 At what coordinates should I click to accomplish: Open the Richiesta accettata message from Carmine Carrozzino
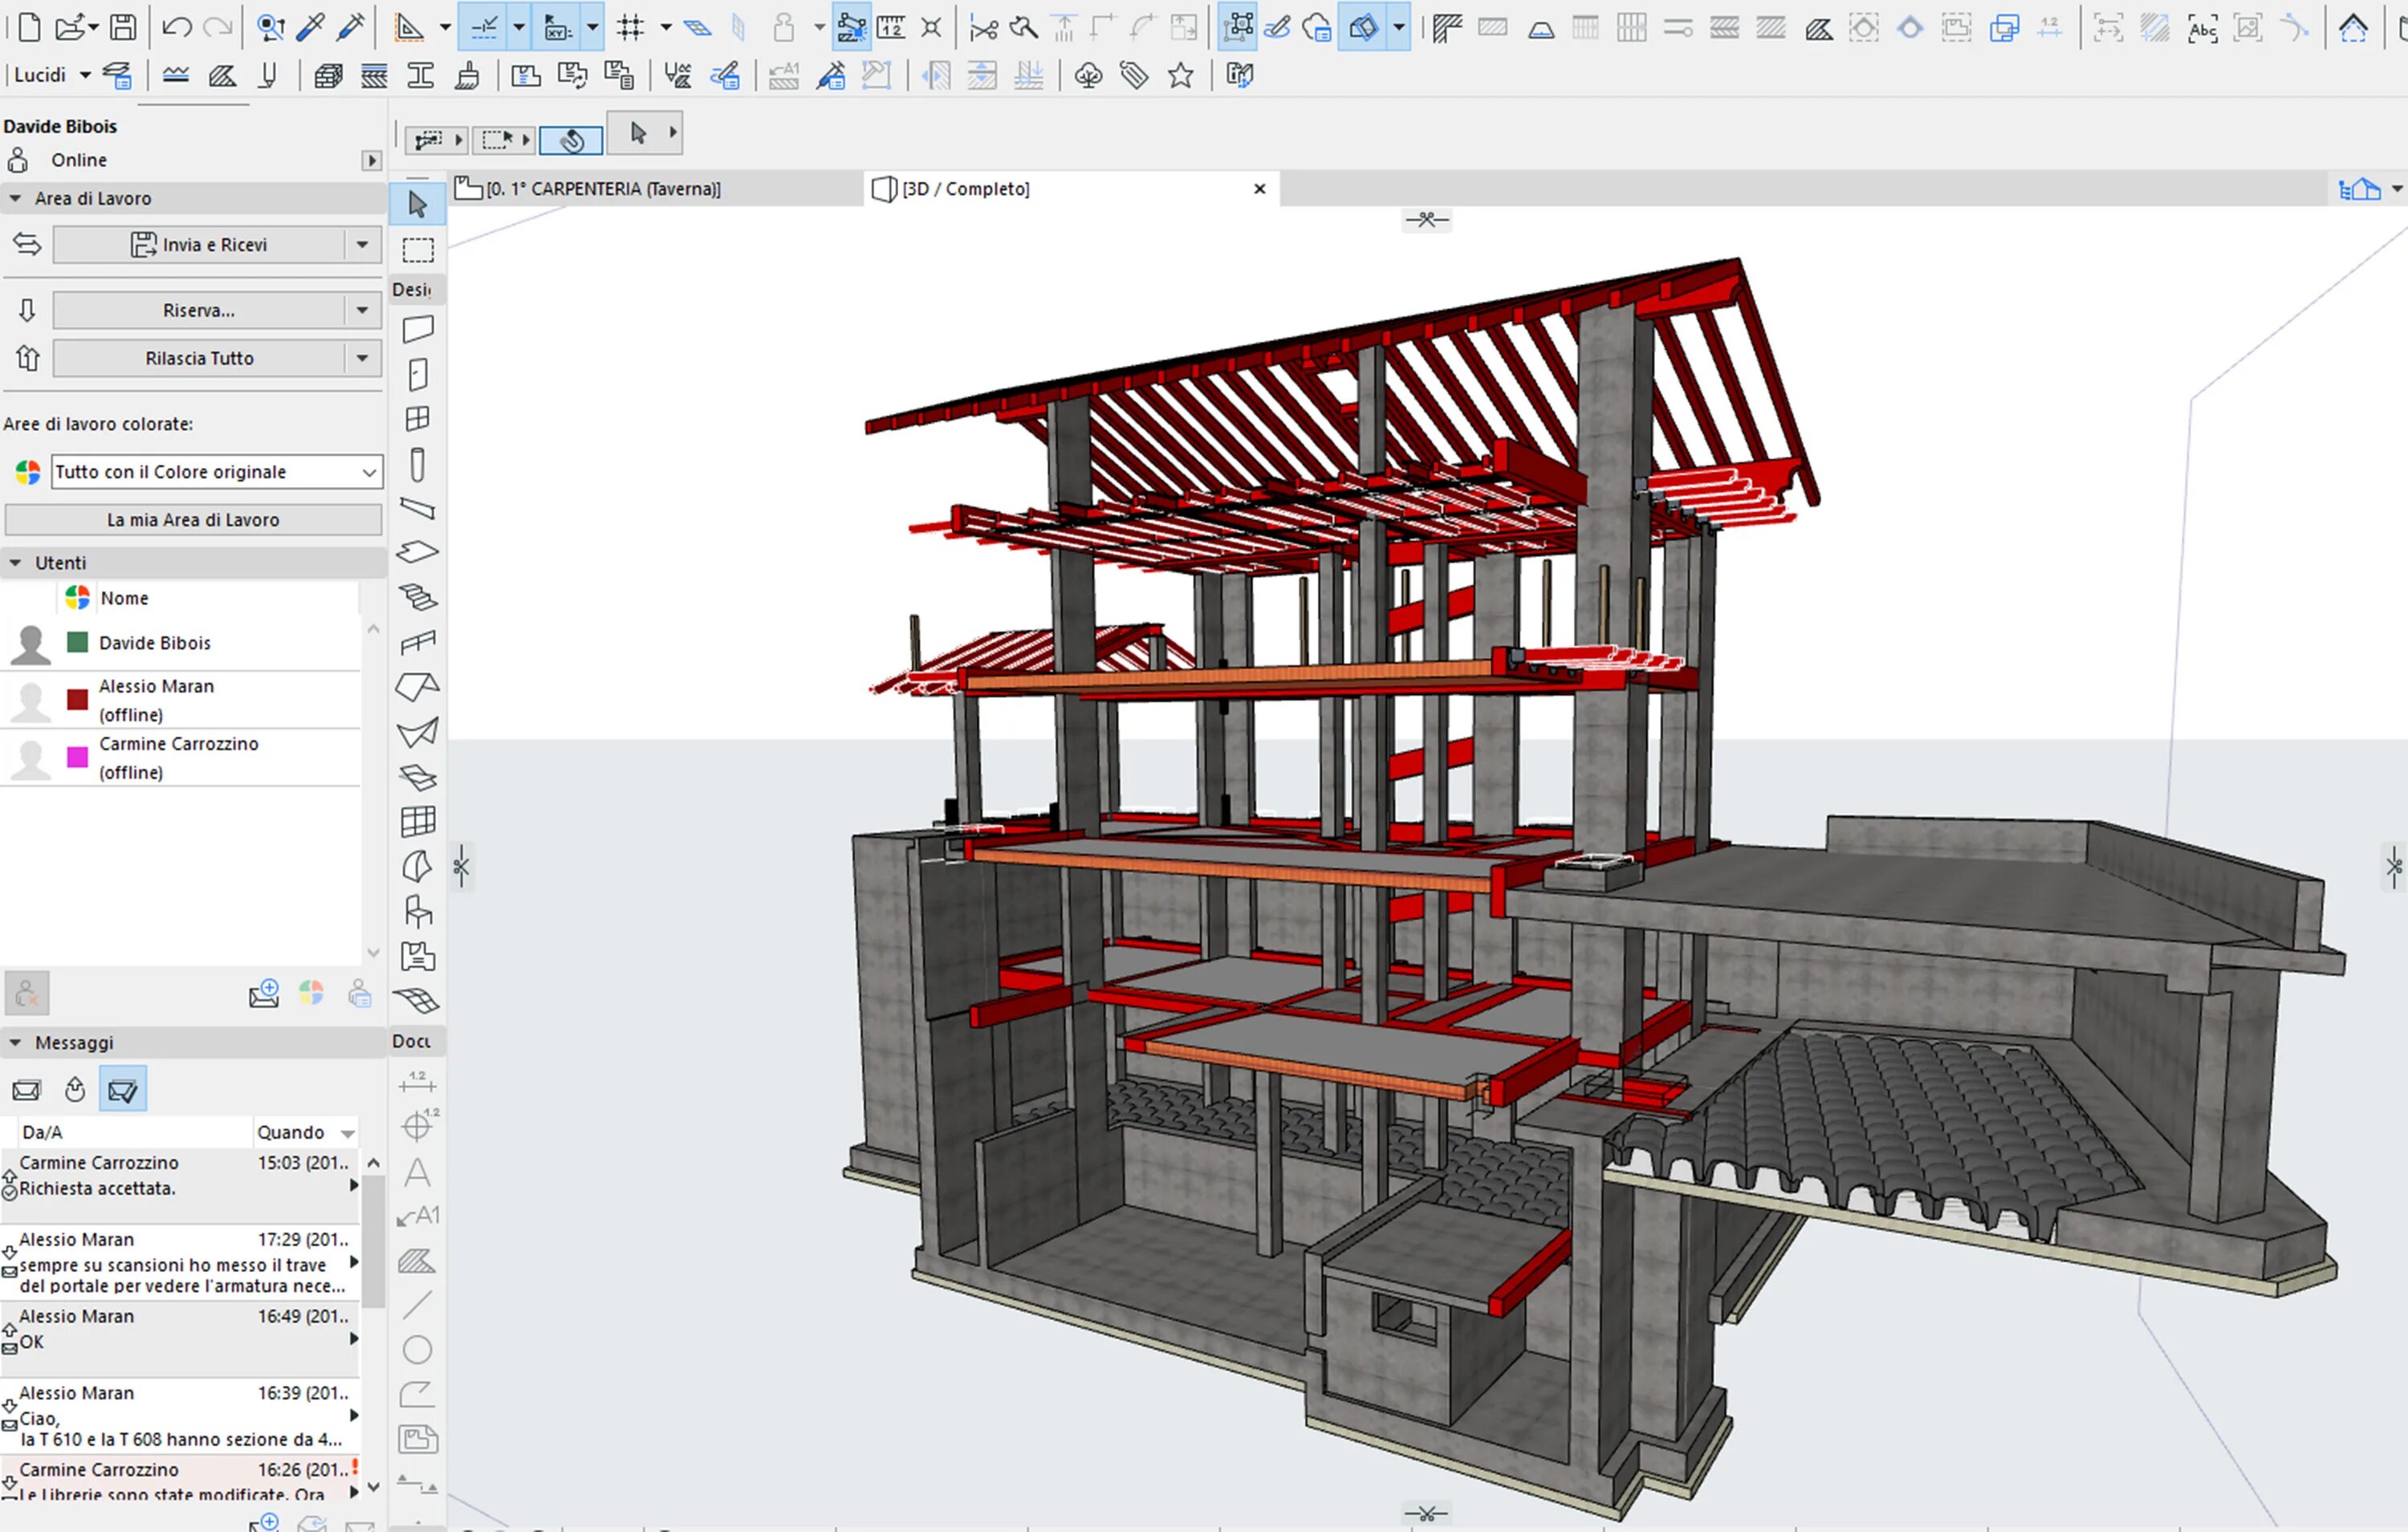pos(181,1186)
